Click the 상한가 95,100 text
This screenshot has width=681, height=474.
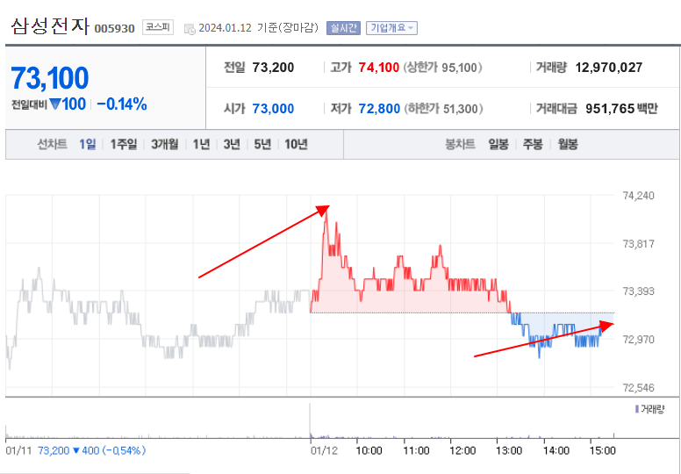coord(443,68)
